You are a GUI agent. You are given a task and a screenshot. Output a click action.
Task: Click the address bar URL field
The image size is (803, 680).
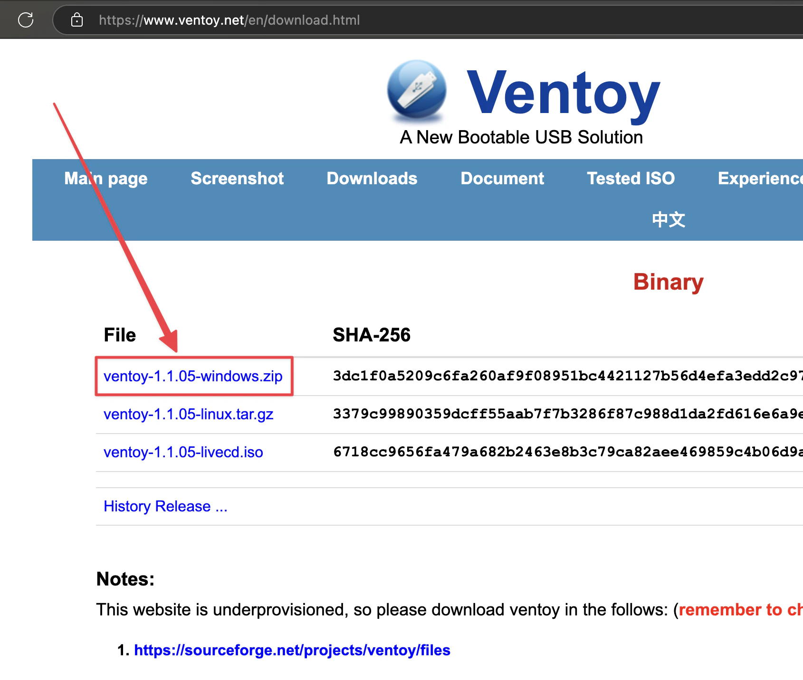pos(428,20)
